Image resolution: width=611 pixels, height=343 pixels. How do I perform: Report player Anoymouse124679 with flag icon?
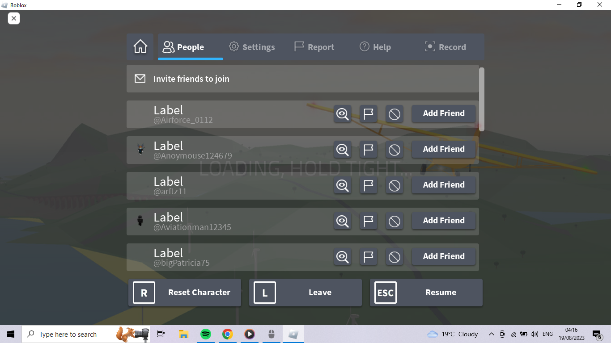click(369, 150)
